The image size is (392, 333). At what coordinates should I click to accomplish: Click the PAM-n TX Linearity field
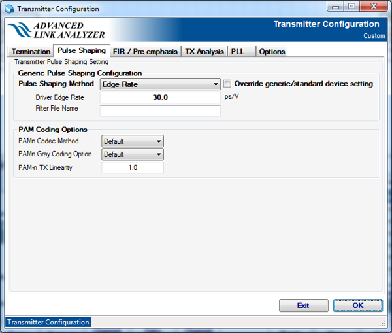(x=133, y=167)
